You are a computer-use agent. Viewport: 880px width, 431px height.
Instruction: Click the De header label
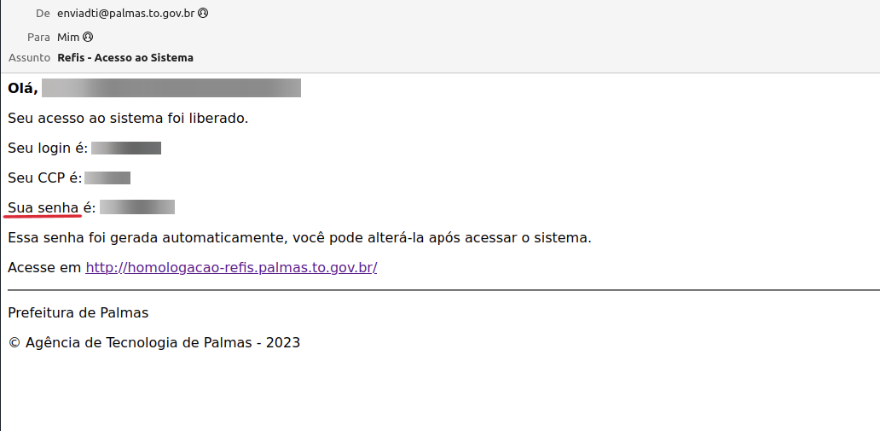[x=43, y=13]
